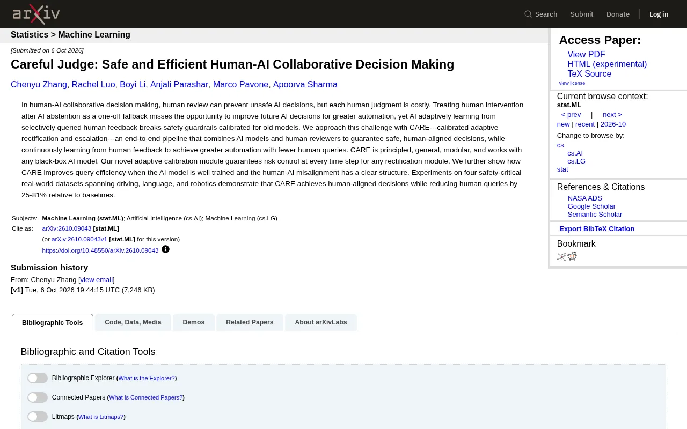Image resolution: width=687 pixels, height=429 pixels.
Task: Open search via magnifier icon
Action: point(528,14)
